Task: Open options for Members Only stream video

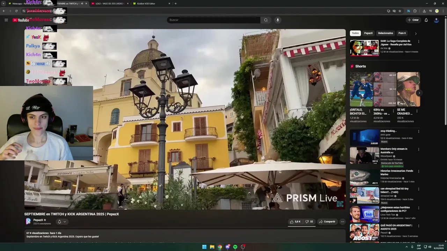Action: point(418,150)
